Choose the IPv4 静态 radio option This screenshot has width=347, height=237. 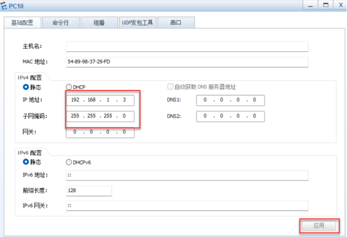[26, 87]
